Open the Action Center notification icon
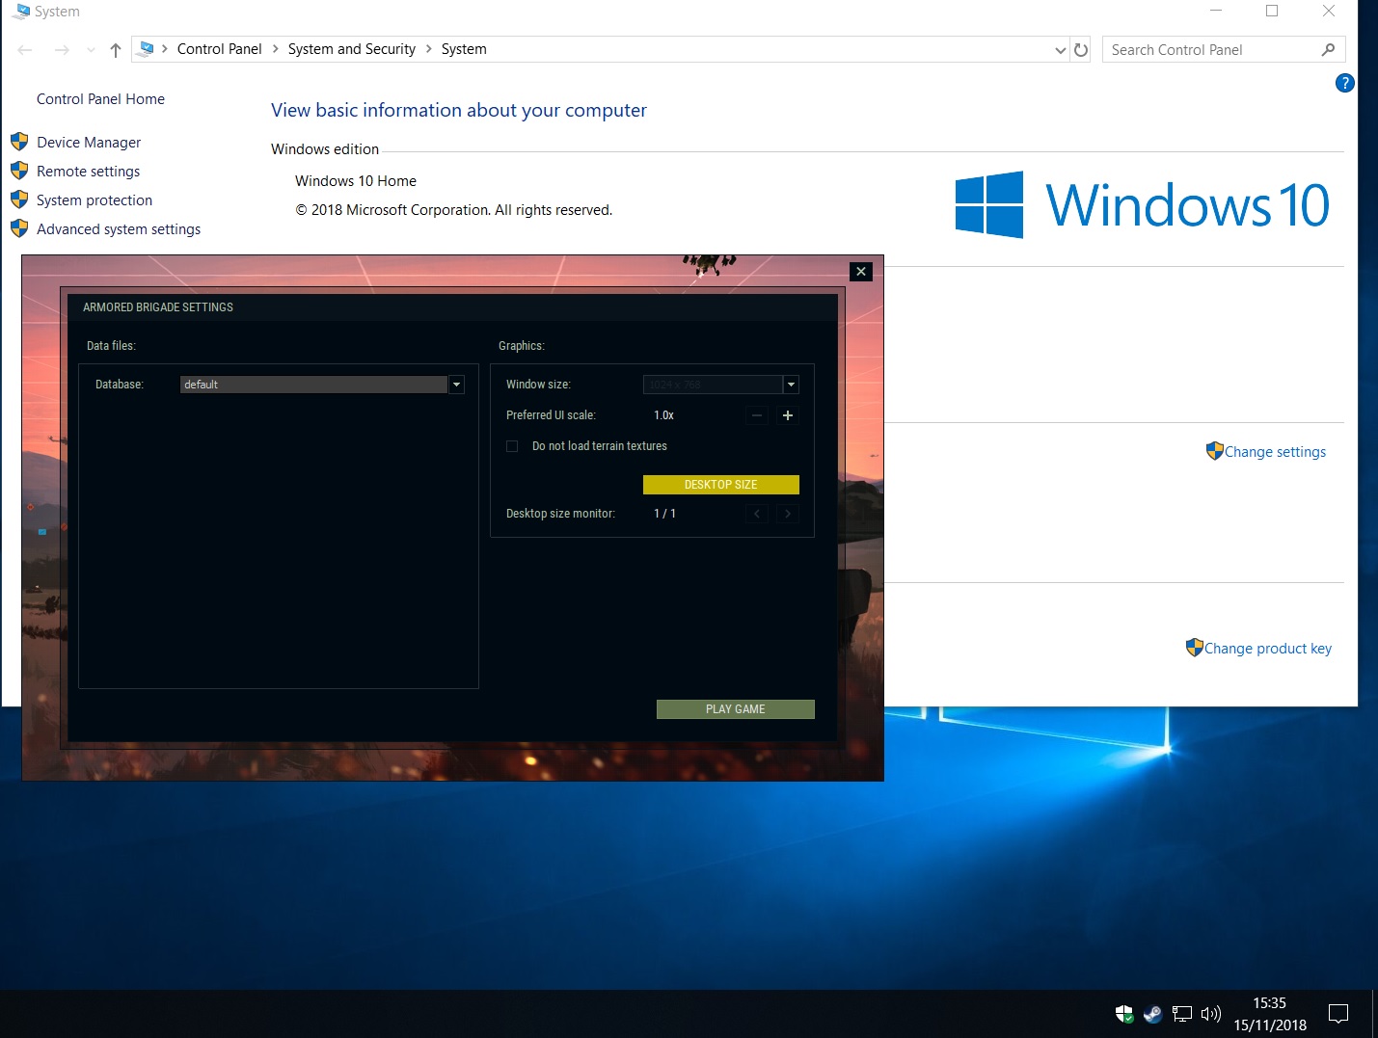Viewport: 1378px width, 1038px height. tap(1338, 1014)
